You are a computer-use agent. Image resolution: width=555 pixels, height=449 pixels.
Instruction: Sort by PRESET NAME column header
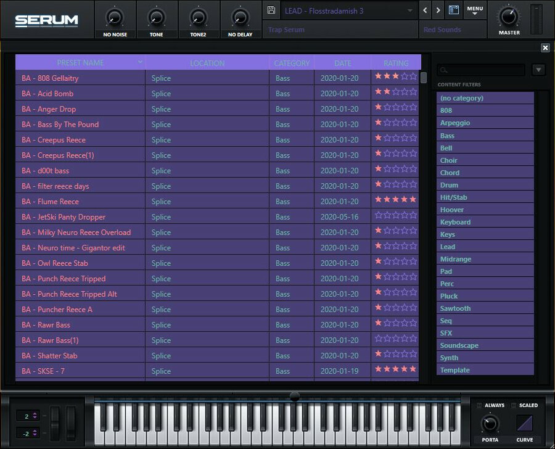point(80,63)
